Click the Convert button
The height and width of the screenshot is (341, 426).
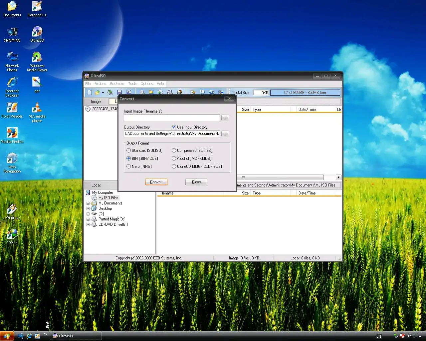pyautogui.click(x=156, y=182)
